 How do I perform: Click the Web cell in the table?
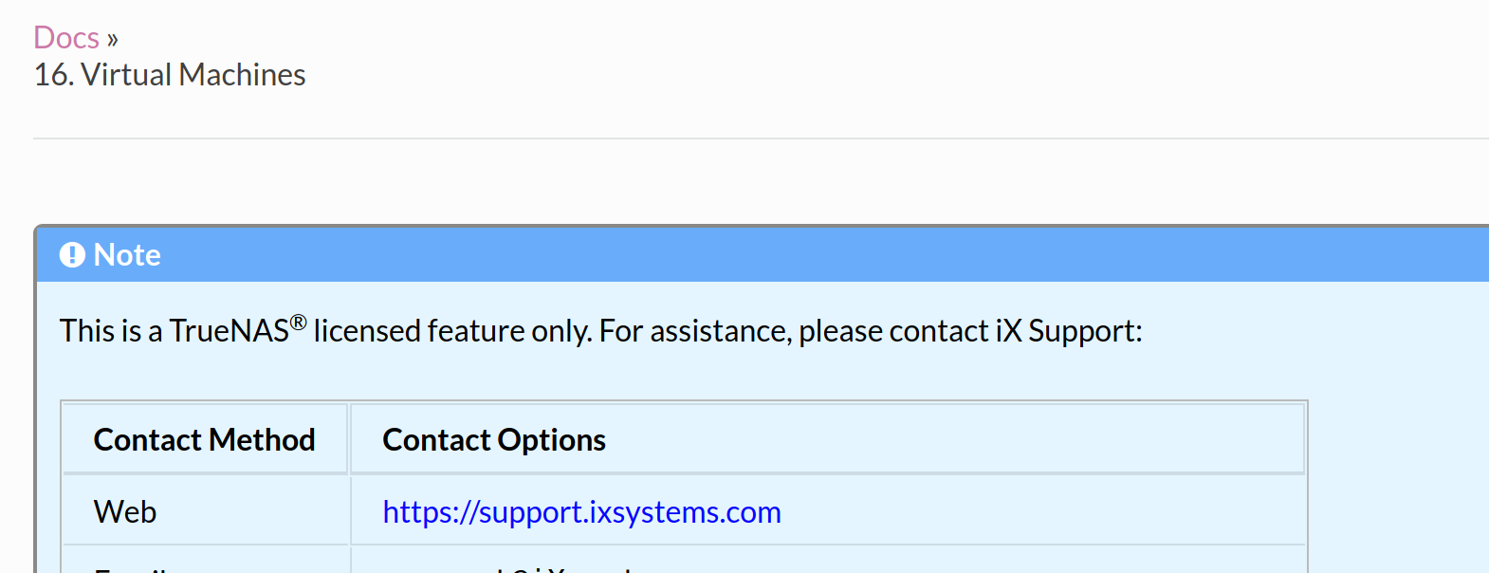pyautogui.click(x=205, y=511)
